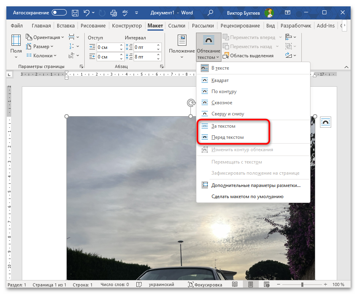The image size is (357, 294).
Task: Click the zoom slider in status bar
Action: pyautogui.click(x=303, y=285)
